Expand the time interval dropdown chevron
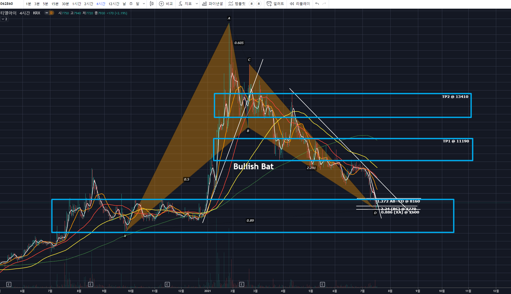Viewport: 511px width, 294px height. point(144,4)
